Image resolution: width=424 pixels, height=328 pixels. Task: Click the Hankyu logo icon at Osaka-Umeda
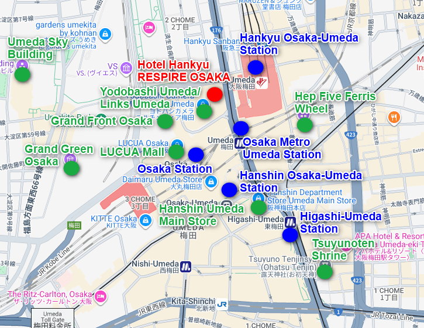[262, 83]
